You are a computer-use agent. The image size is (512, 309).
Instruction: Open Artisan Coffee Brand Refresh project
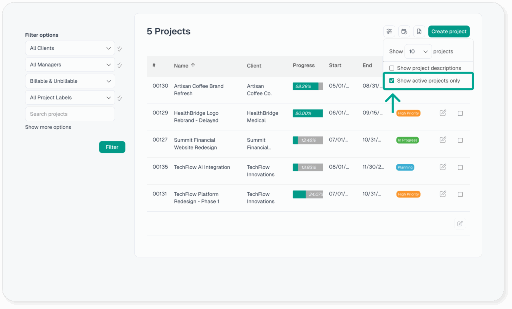pos(199,90)
